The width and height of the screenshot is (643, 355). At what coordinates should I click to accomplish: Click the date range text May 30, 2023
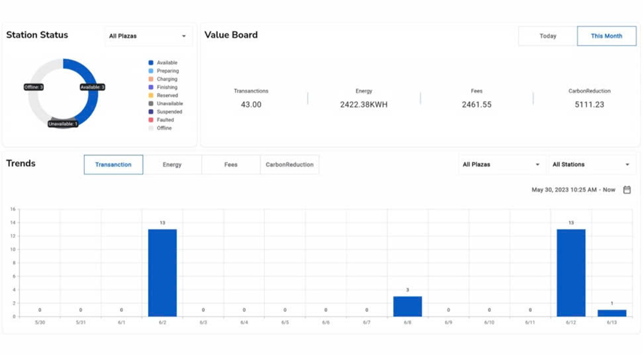[x=573, y=189]
